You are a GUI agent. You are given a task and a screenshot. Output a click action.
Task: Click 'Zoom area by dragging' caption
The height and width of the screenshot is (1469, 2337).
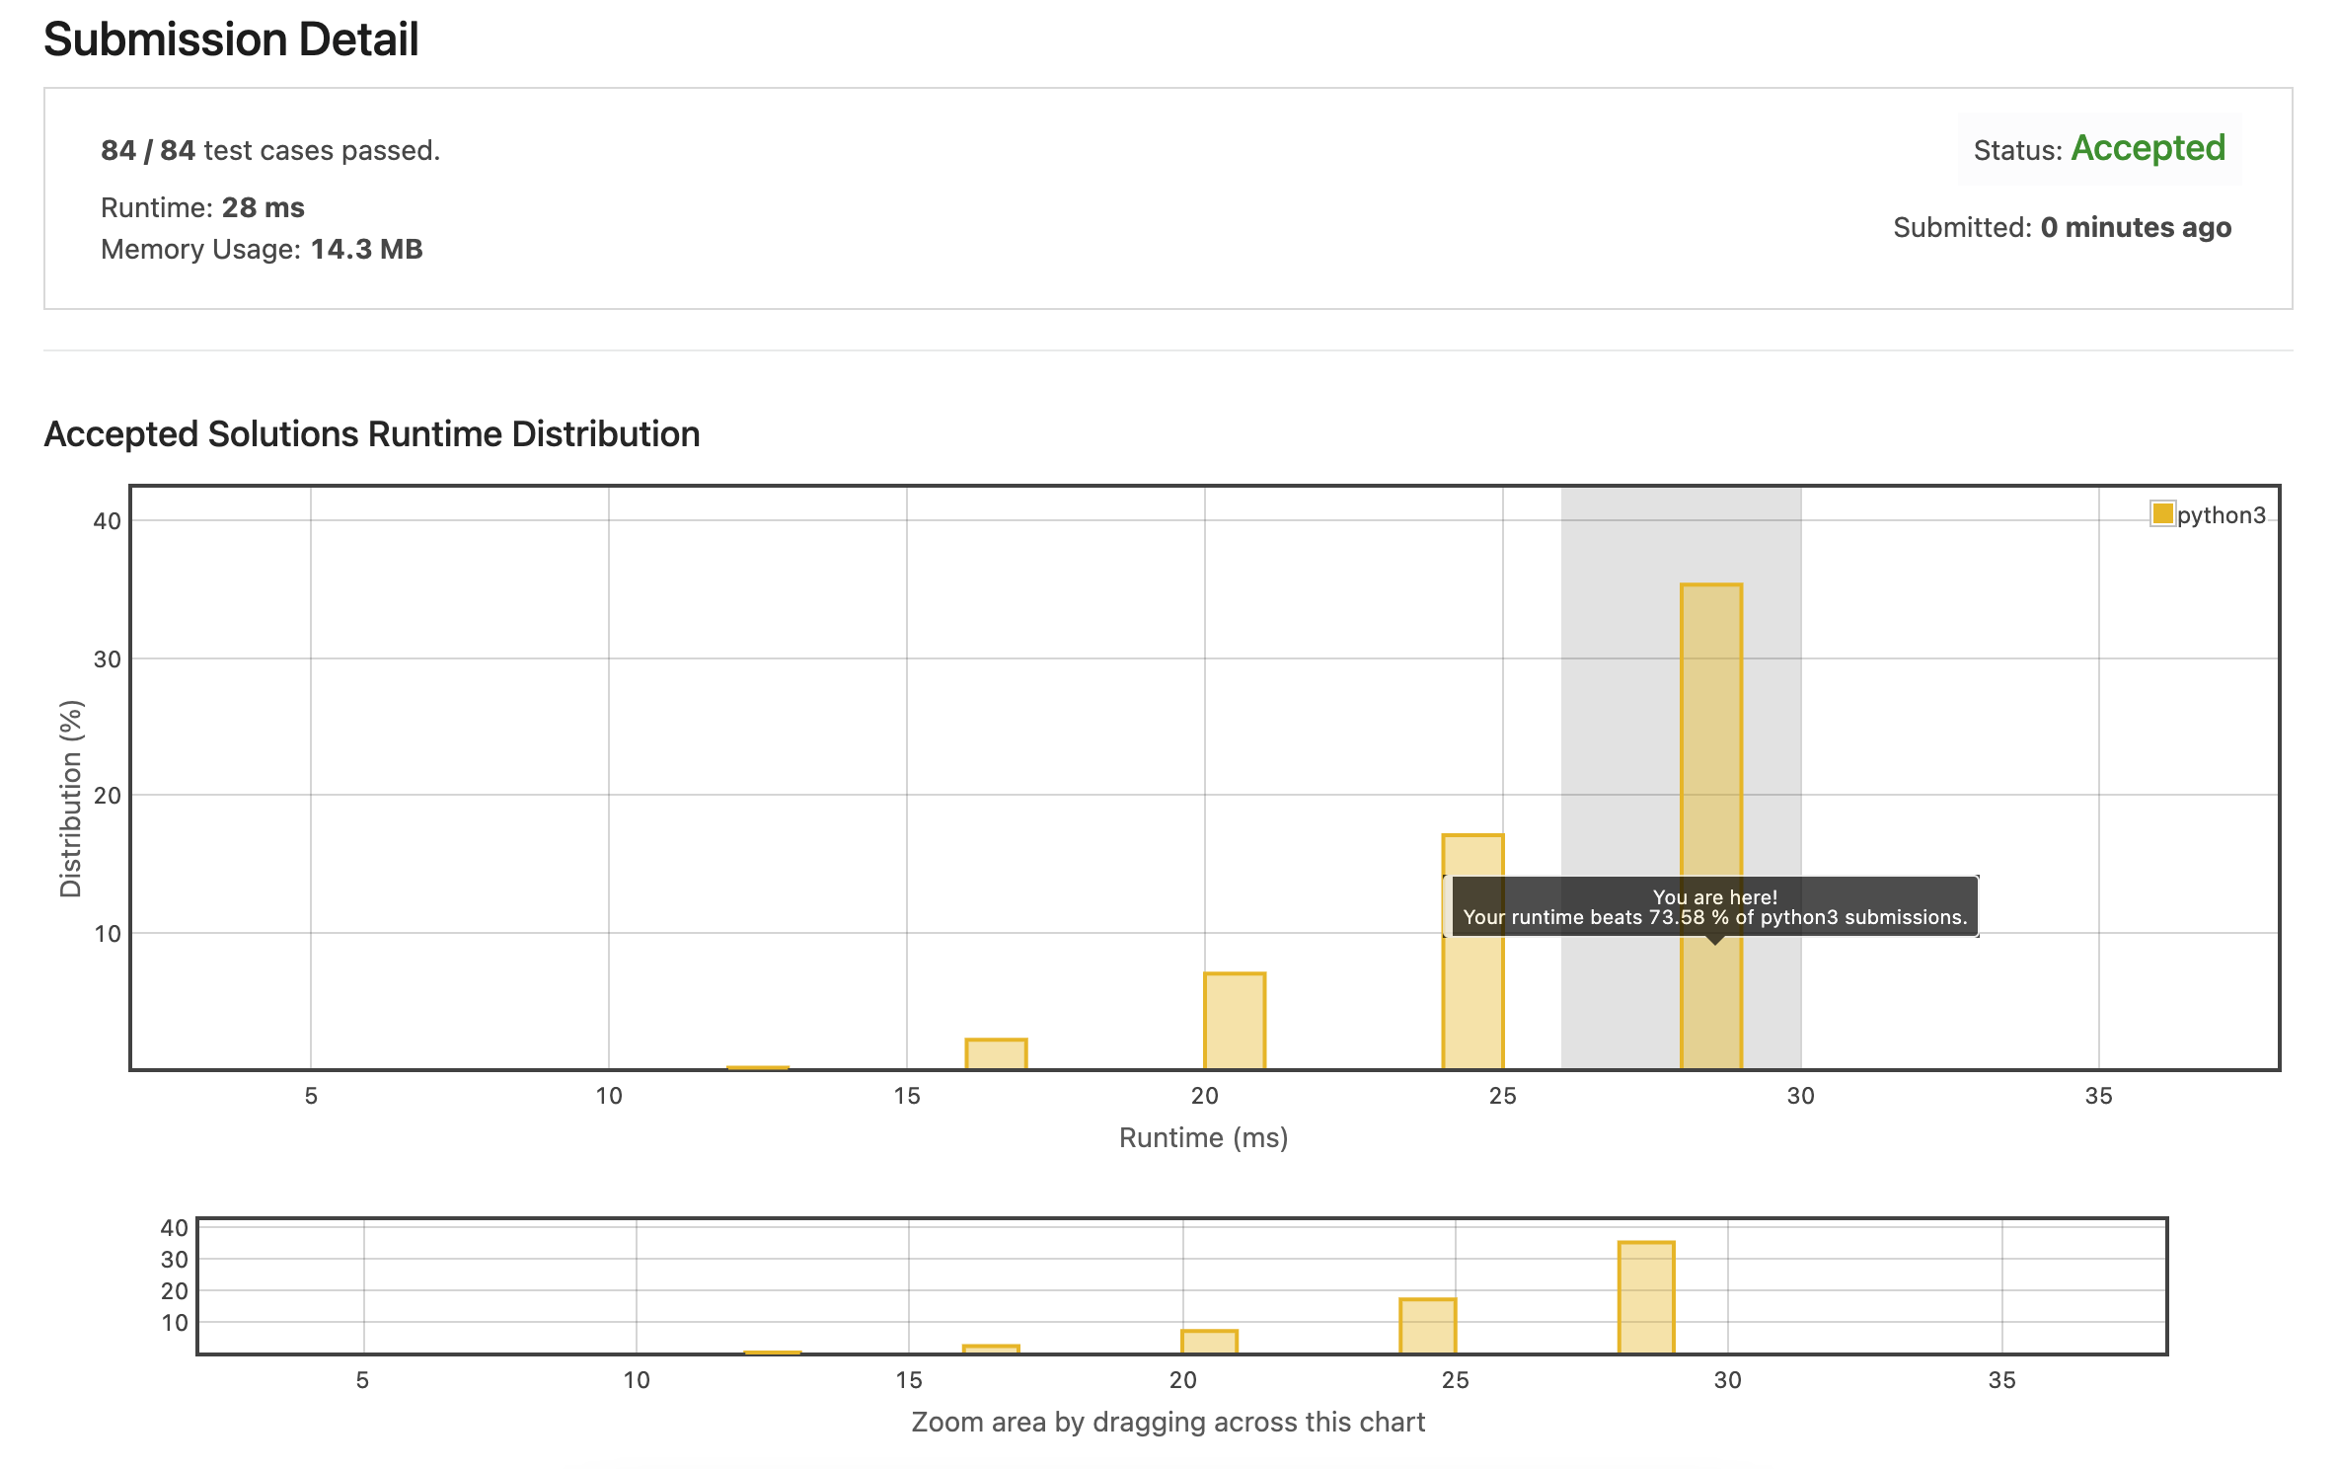pyautogui.click(x=1168, y=1422)
